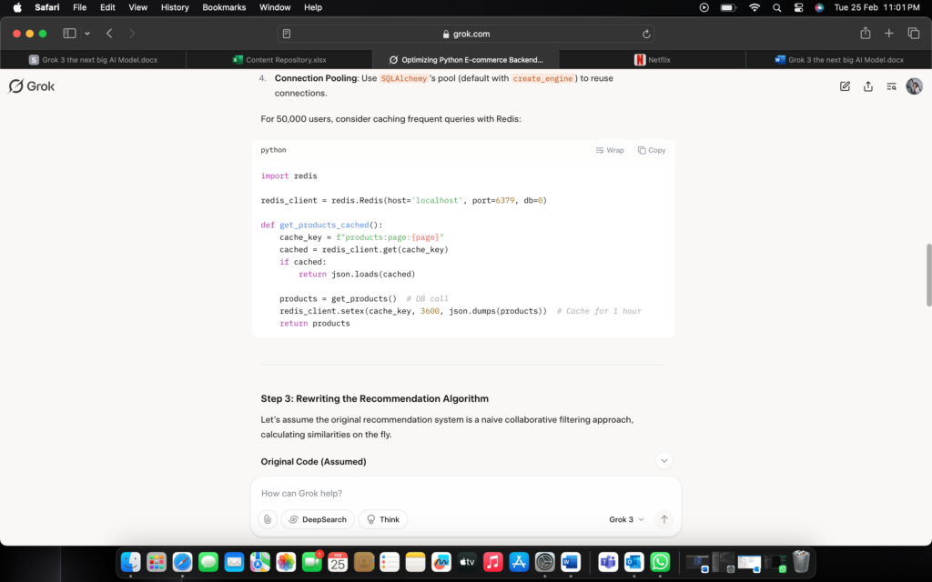Open chat history search icon
932x582 pixels.
[891, 86]
